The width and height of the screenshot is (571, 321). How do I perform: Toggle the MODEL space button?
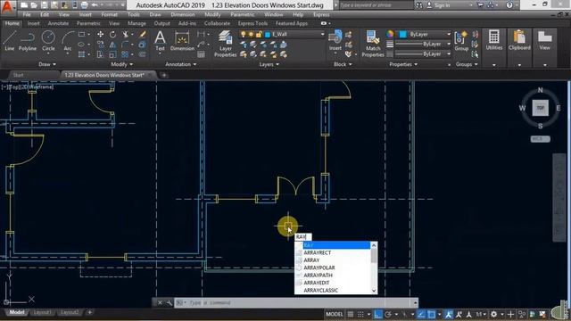(x=335, y=314)
